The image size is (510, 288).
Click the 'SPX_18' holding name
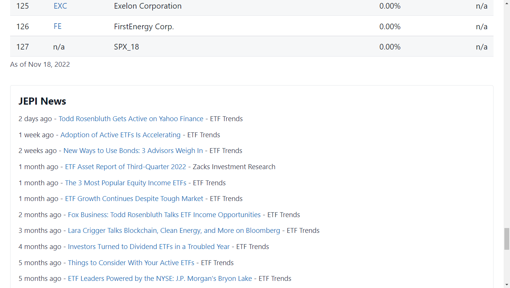pyautogui.click(x=126, y=47)
